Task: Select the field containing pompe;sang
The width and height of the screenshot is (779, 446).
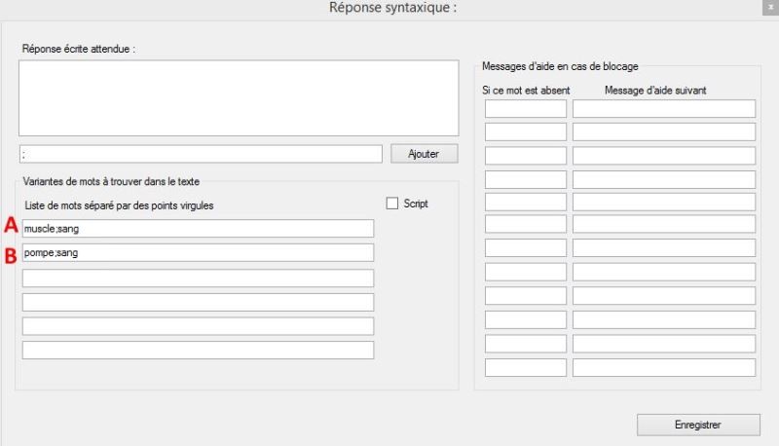Action: [x=198, y=252]
